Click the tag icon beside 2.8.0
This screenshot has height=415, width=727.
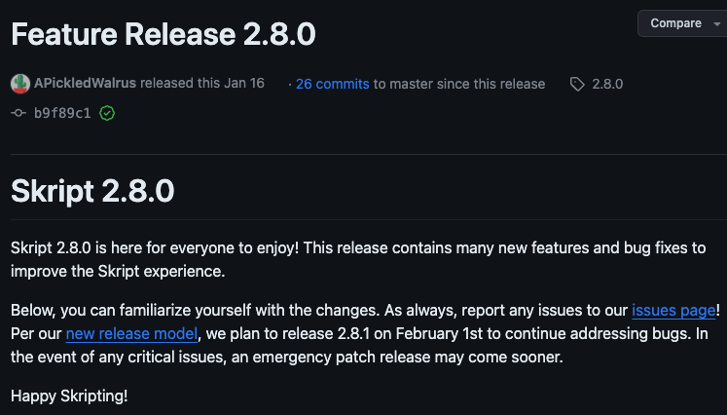577,84
